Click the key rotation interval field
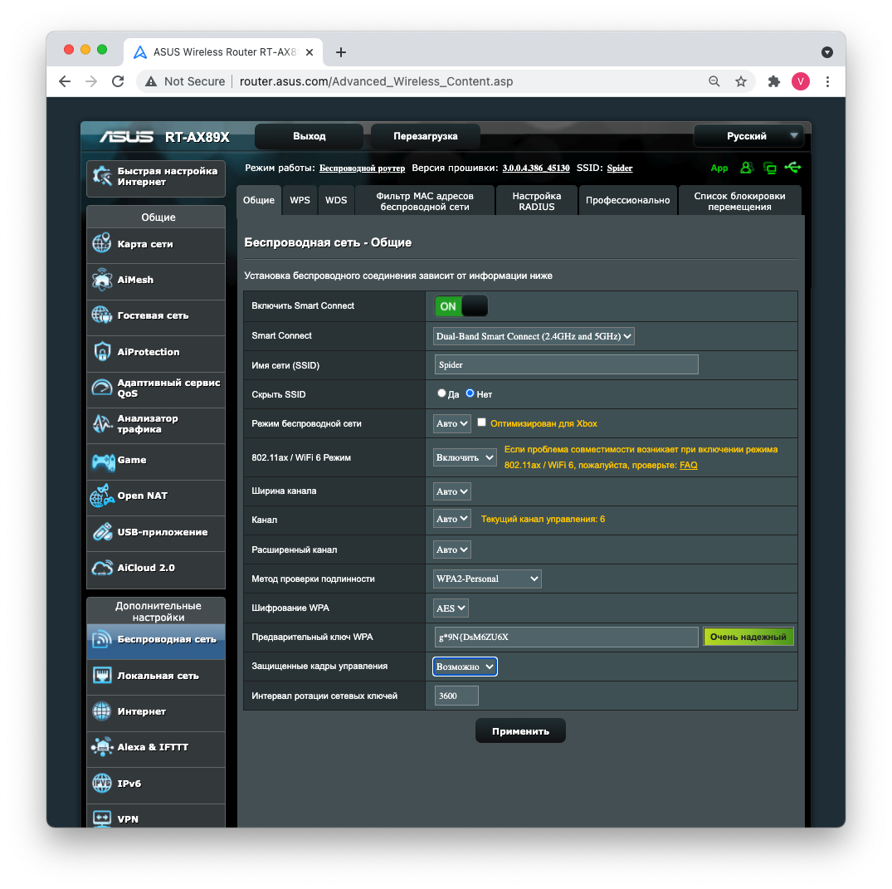892x889 pixels. click(456, 696)
